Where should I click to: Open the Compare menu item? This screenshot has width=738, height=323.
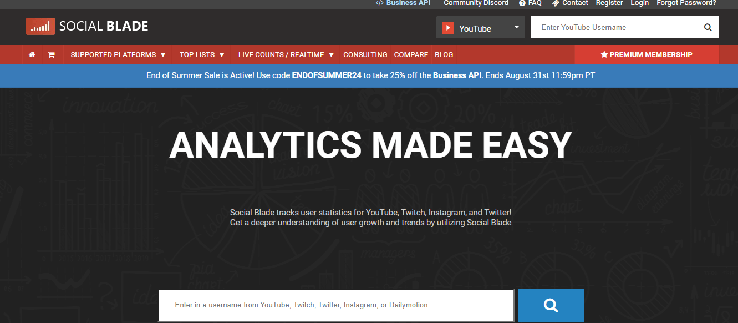[411, 55]
